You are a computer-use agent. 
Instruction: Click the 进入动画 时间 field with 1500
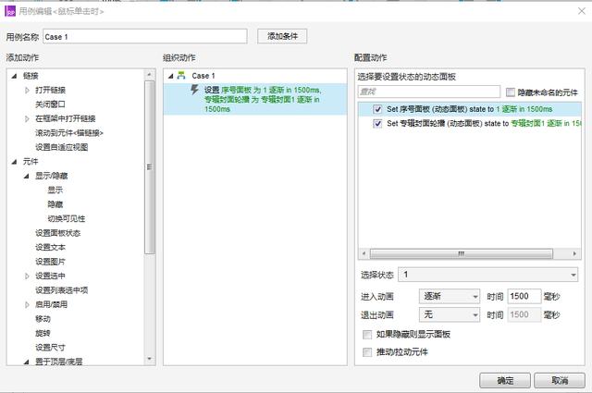point(524,296)
